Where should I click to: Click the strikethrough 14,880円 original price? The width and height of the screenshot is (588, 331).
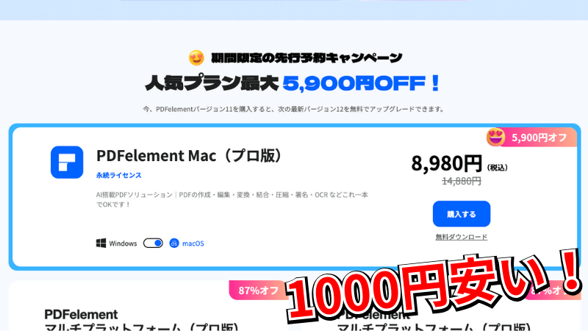pos(462,181)
